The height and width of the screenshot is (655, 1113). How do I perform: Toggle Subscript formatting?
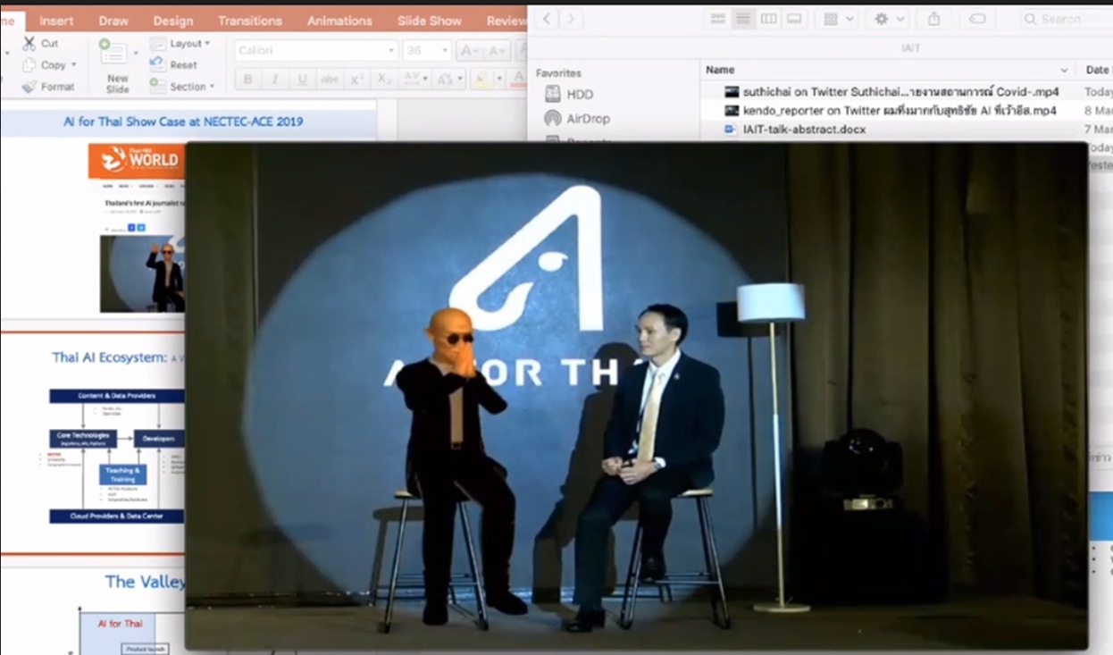click(x=384, y=80)
